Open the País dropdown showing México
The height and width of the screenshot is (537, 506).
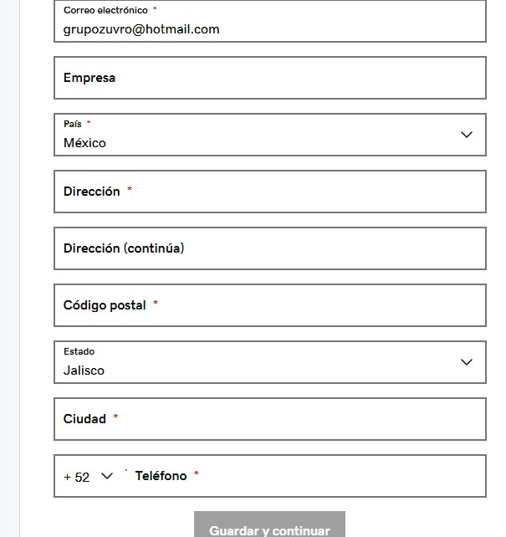tap(270, 135)
